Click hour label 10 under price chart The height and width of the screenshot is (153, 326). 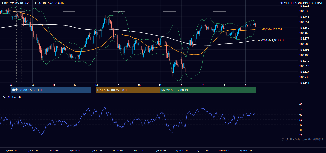pyautogui.click(x=32, y=85)
